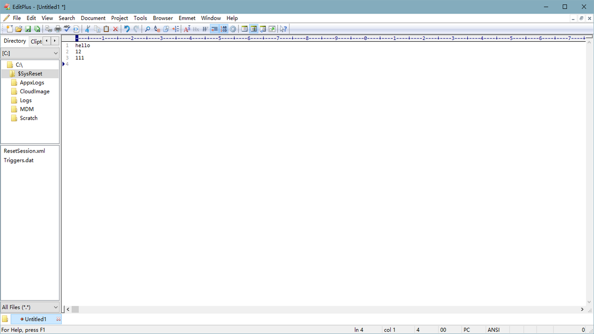Open the [C:] drive dropdown
Screen dimensions: 594x334
coord(30,53)
